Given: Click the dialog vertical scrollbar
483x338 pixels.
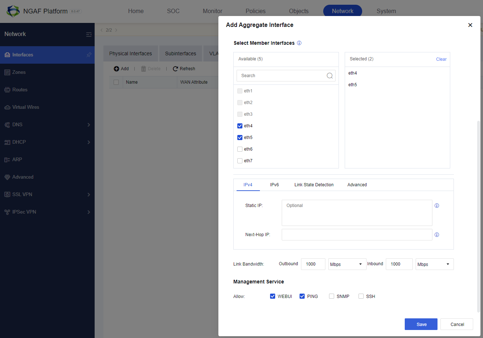Looking at the screenshot, I should (479, 216).
